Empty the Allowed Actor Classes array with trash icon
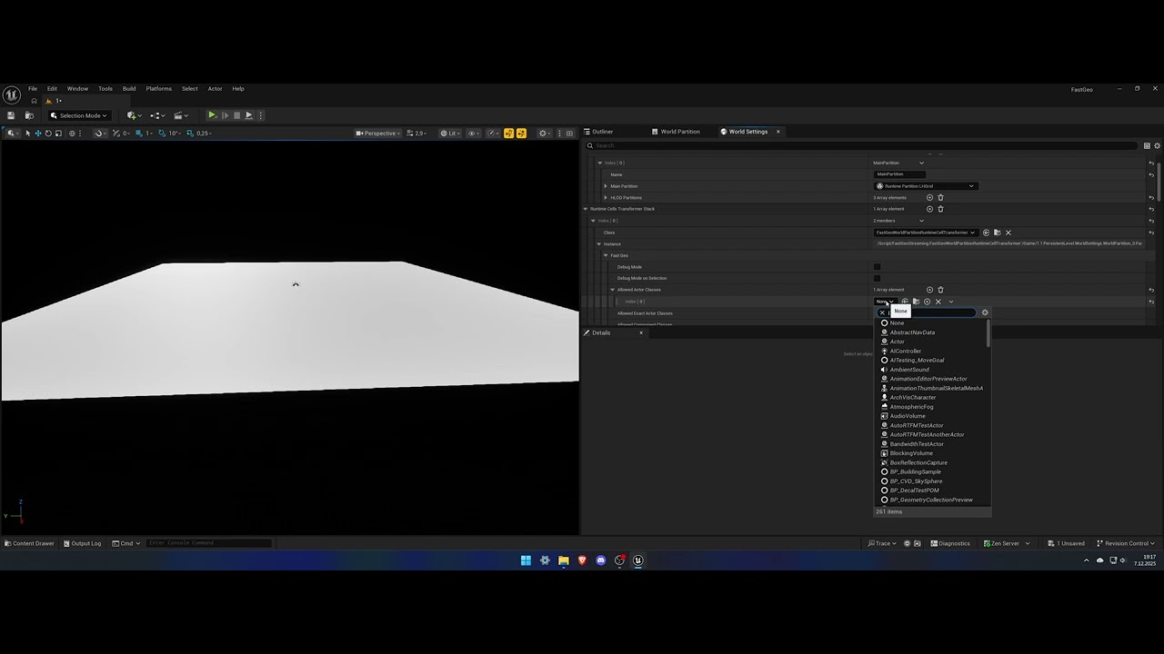 pyautogui.click(x=940, y=290)
